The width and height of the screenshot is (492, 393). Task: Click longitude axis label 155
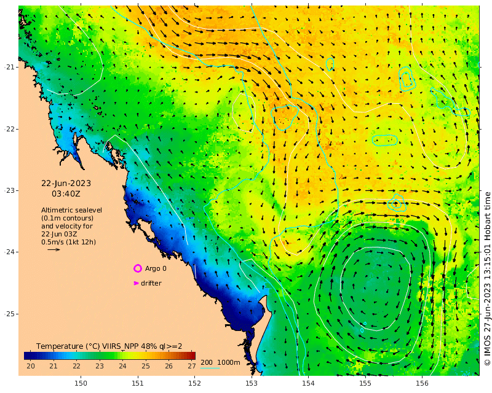tap(365, 383)
